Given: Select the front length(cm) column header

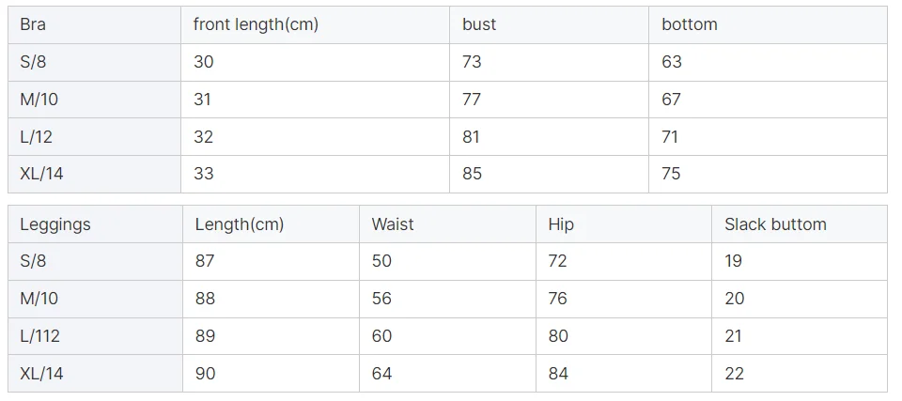Looking at the screenshot, I should (256, 24).
